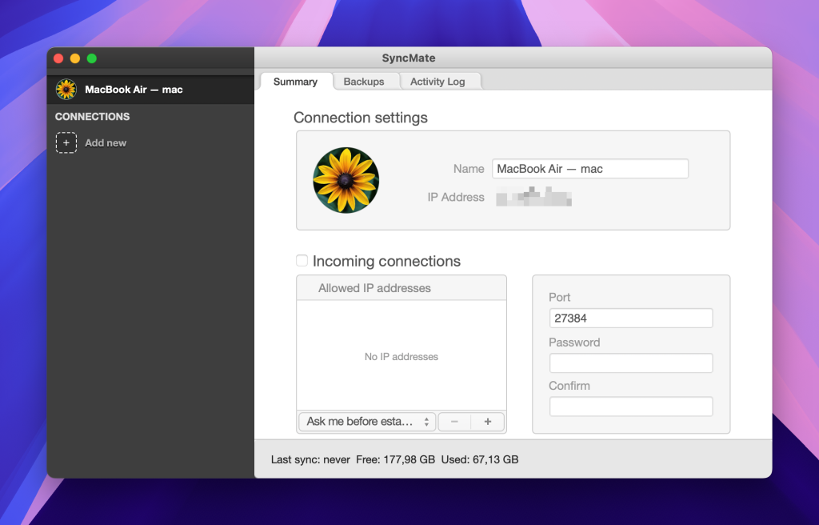The width and height of the screenshot is (819, 525).
Task: Click the Allowed IP addresses column header
Action: coord(402,288)
